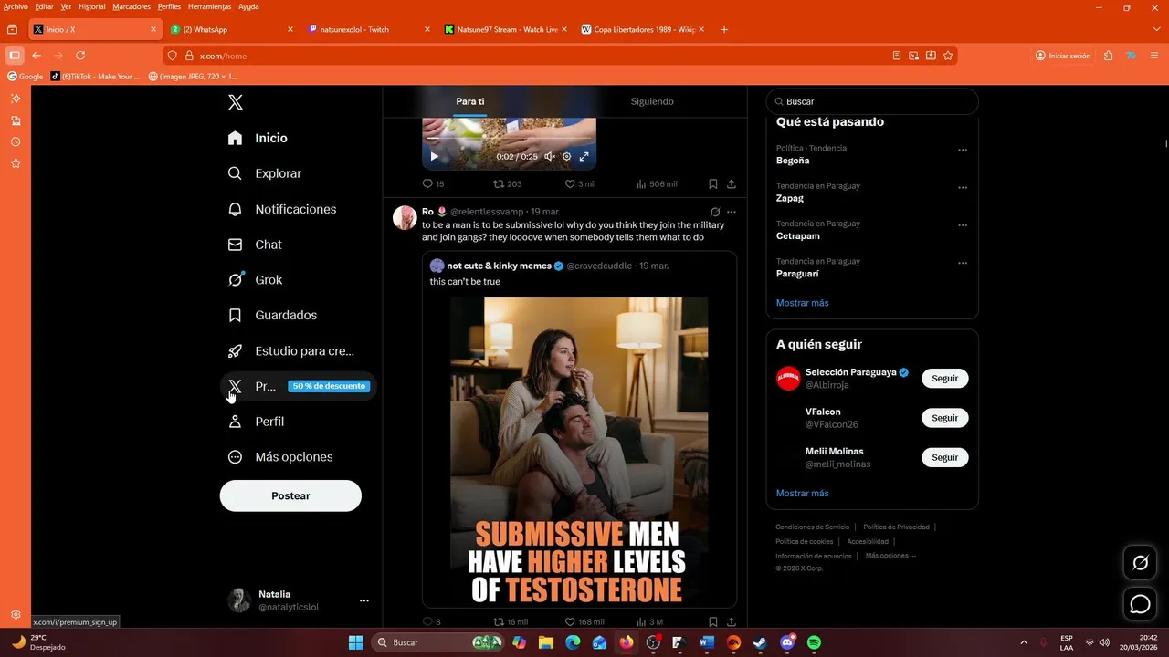The width and height of the screenshot is (1169, 657).
Task: Switch to the Siguiendo tab
Action: 652,101
